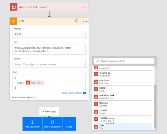
Task: Click in the Body text area
Action: pos(49,83)
